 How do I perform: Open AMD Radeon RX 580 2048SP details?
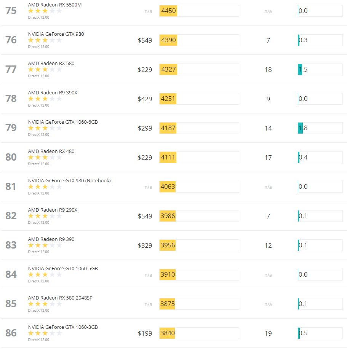(x=60, y=298)
